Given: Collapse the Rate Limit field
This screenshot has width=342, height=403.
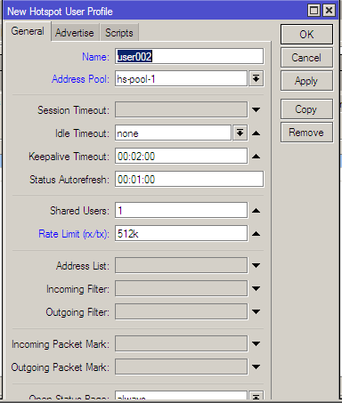Looking at the screenshot, I should tap(256, 234).
